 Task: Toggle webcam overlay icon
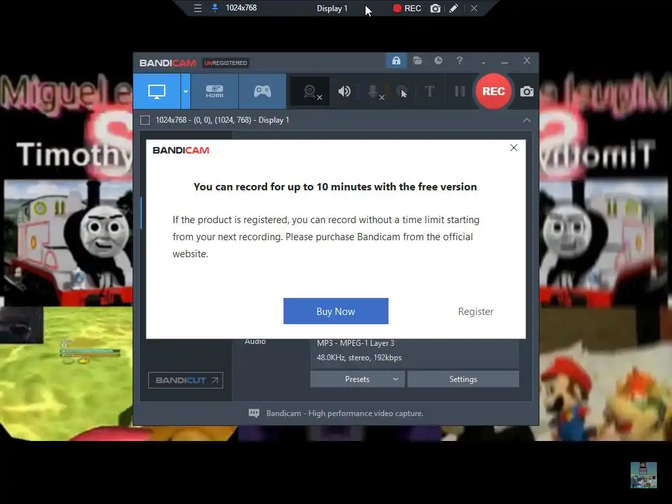[x=310, y=91]
